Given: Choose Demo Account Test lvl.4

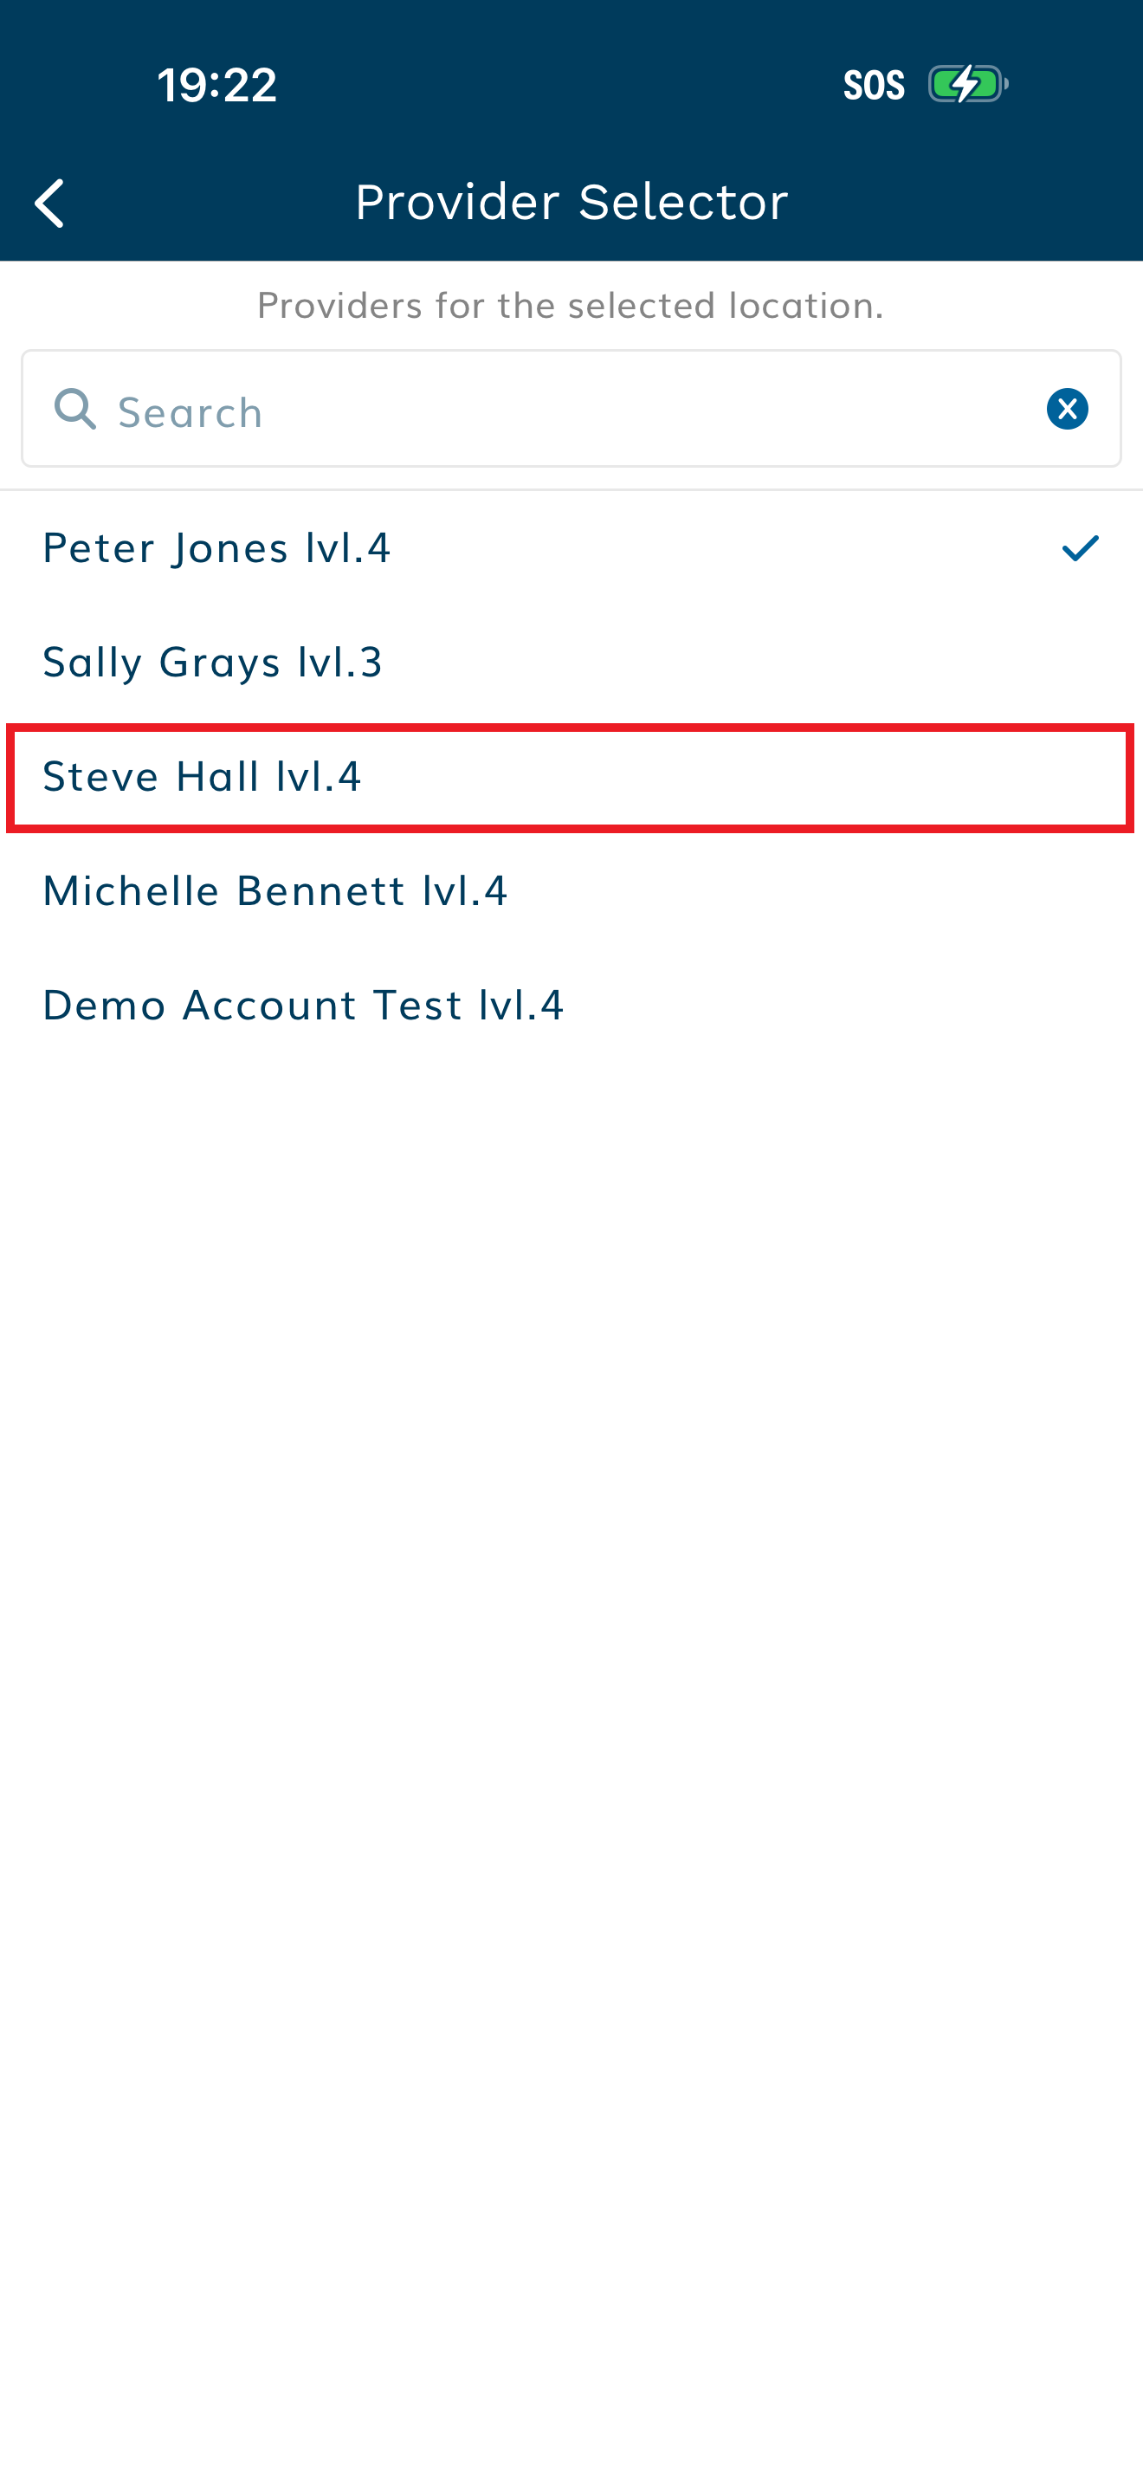Looking at the screenshot, I should point(302,1005).
